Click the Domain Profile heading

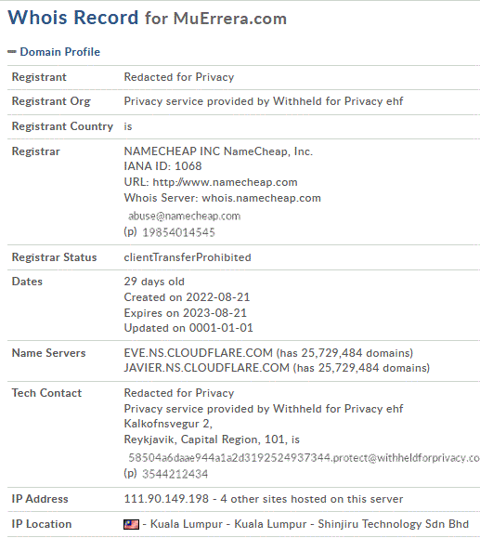click(x=60, y=52)
